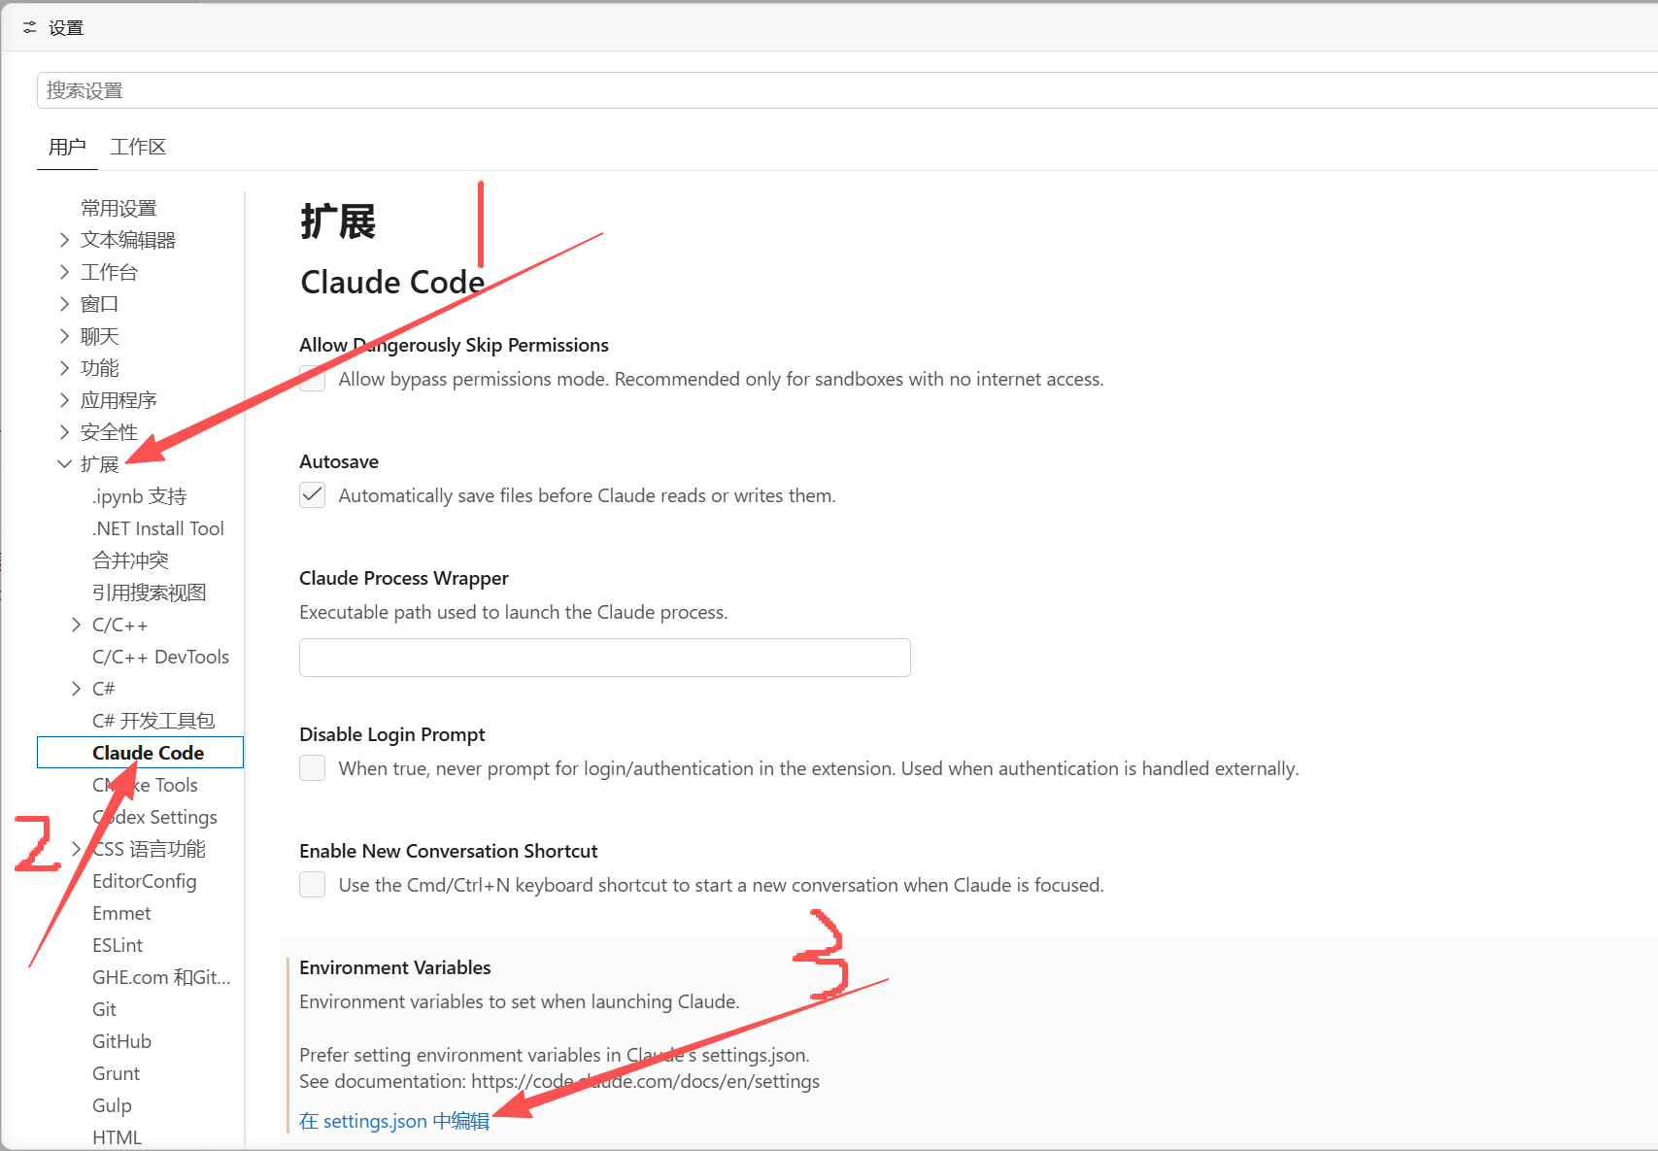This screenshot has width=1658, height=1151.
Task: Open GitHub settings entry
Action: pyautogui.click(x=121, y=1041)
